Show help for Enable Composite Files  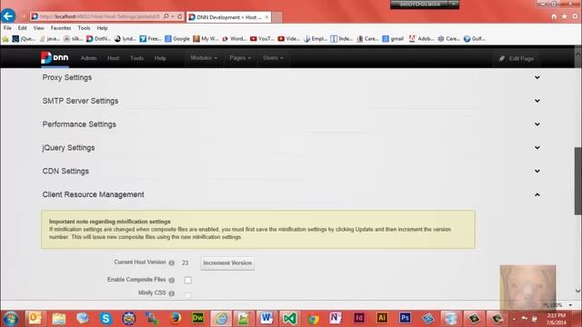(x=172, y=281)
